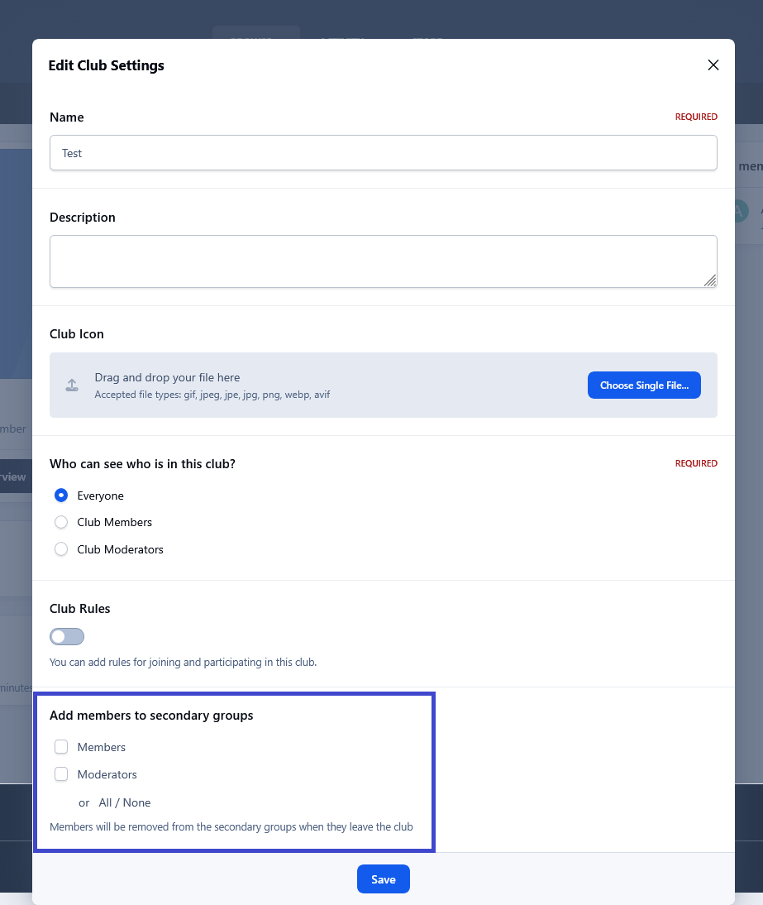
Task: Click the All link for secondary groups
Action: point(105,802)
